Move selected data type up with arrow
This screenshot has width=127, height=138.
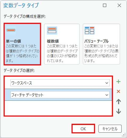[x=118, y=102]
